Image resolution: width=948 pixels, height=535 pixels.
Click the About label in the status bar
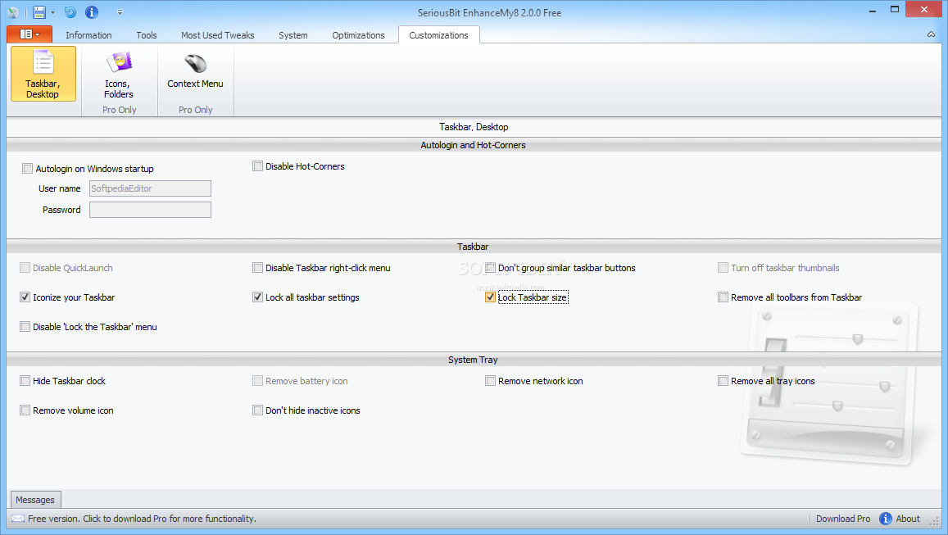click(x=908, y=519)
